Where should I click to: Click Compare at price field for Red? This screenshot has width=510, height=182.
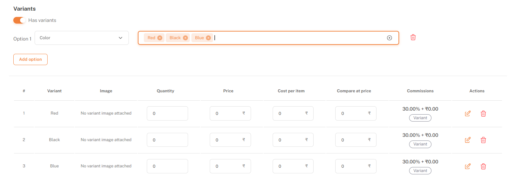click(356, 114)
